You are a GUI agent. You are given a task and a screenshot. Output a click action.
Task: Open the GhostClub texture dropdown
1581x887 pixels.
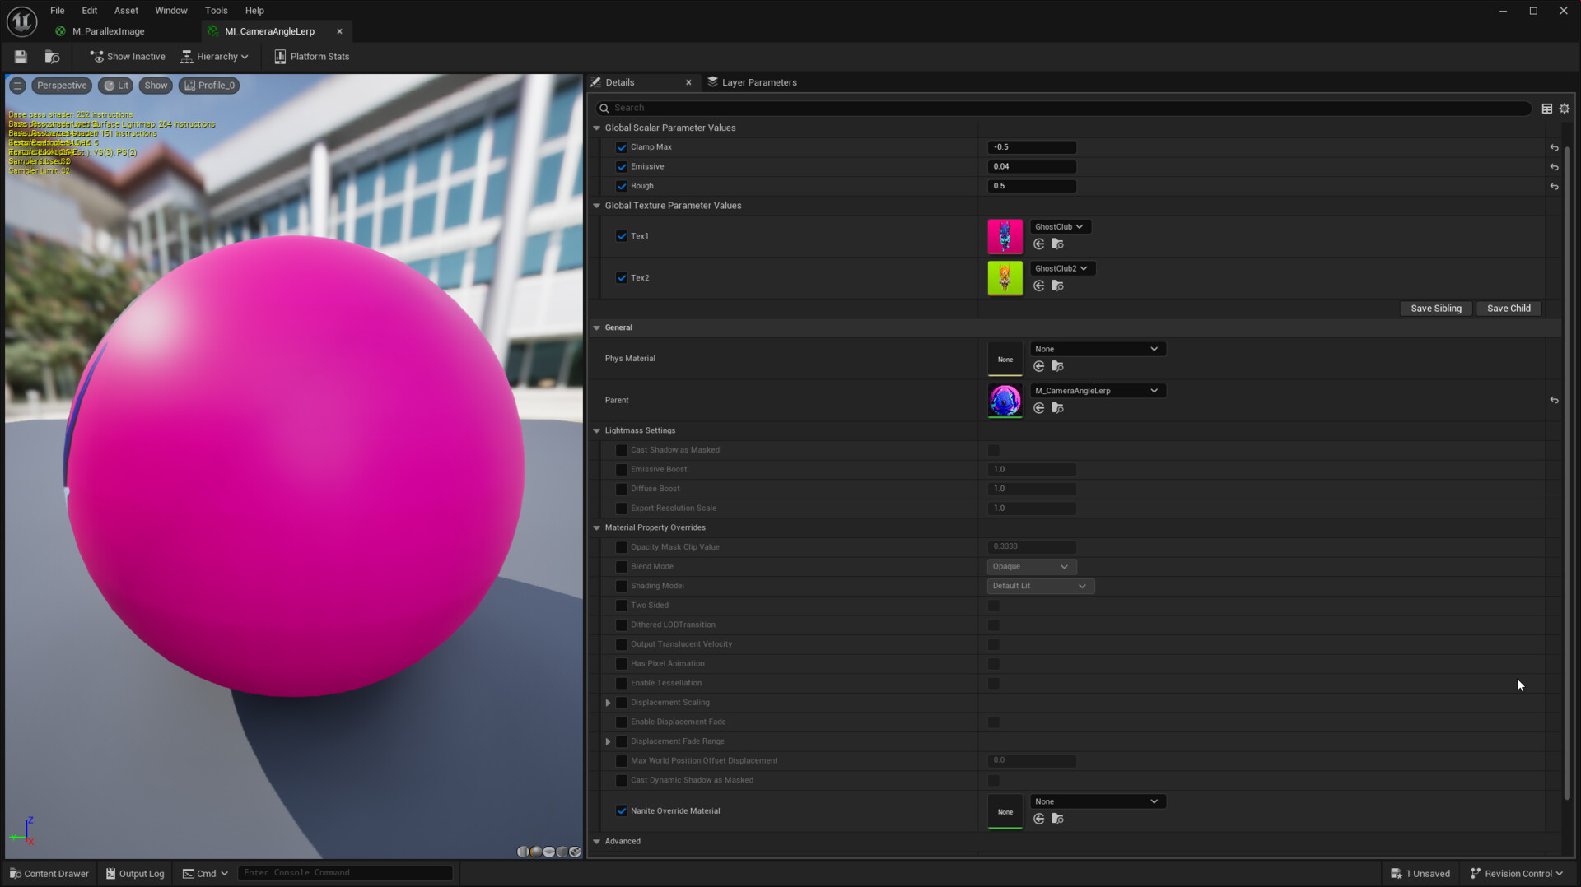[1059, 227]
